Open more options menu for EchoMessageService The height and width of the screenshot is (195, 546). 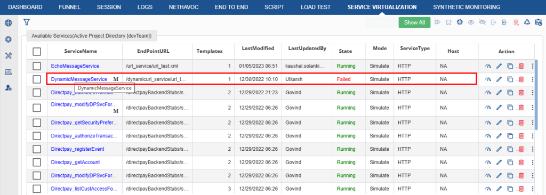(x=533, y=66)
